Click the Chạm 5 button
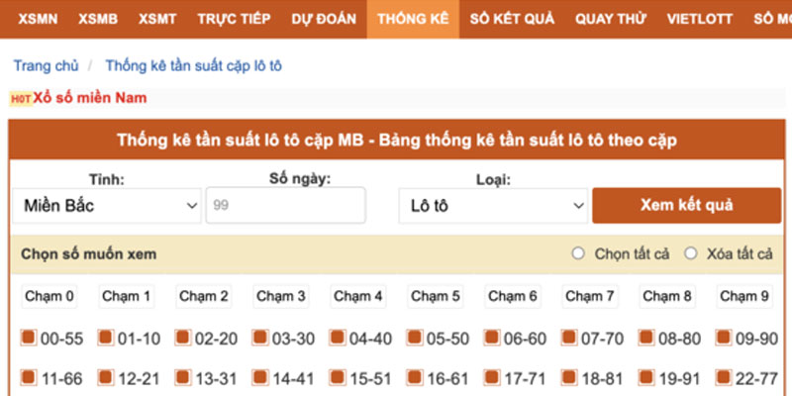The image size is (792, 396). (436, 296)
